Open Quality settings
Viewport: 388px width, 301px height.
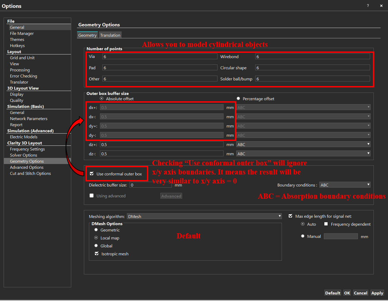tap(17, 101)
